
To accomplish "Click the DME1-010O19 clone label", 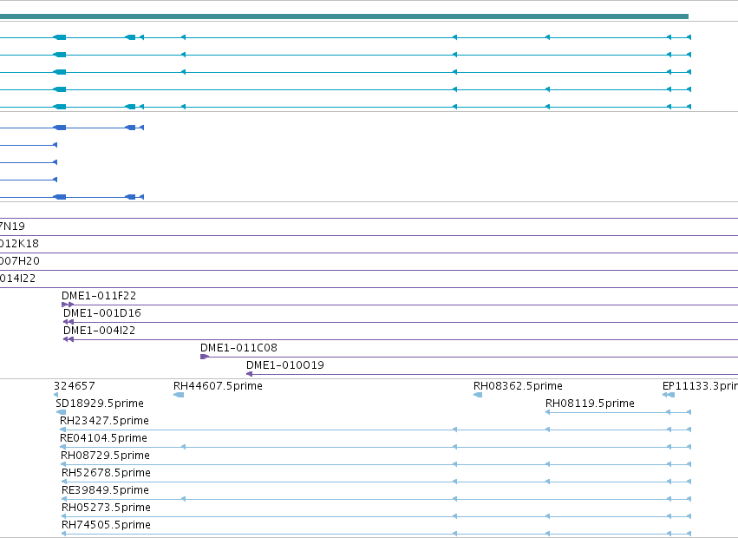I will [285, 365].
